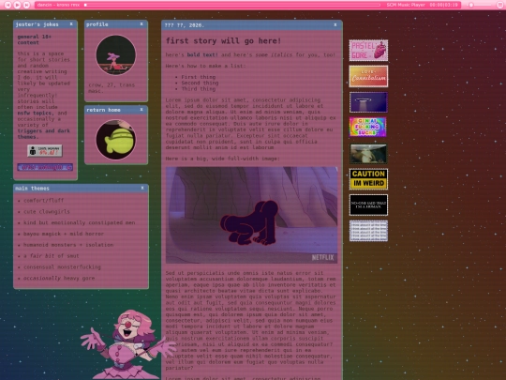This screenshot has height=380, width=506.
Task: Click the music player time display
Action: 444,5
